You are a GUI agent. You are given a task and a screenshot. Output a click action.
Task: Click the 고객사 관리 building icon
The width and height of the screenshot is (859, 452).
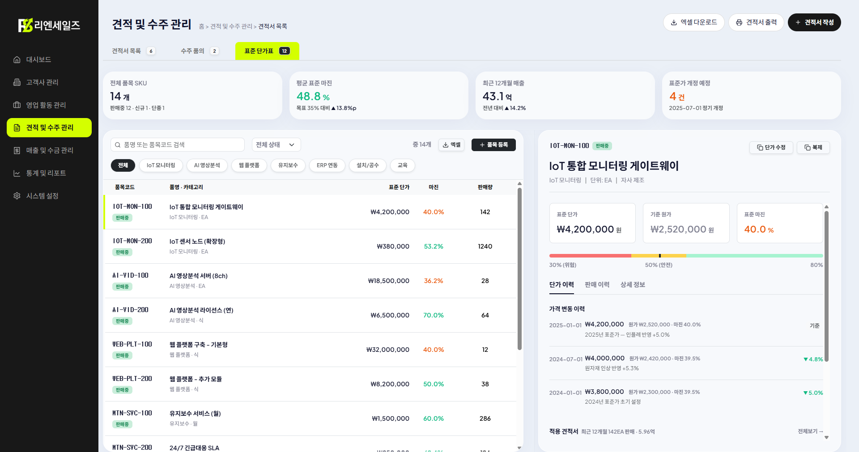point(17,82)
